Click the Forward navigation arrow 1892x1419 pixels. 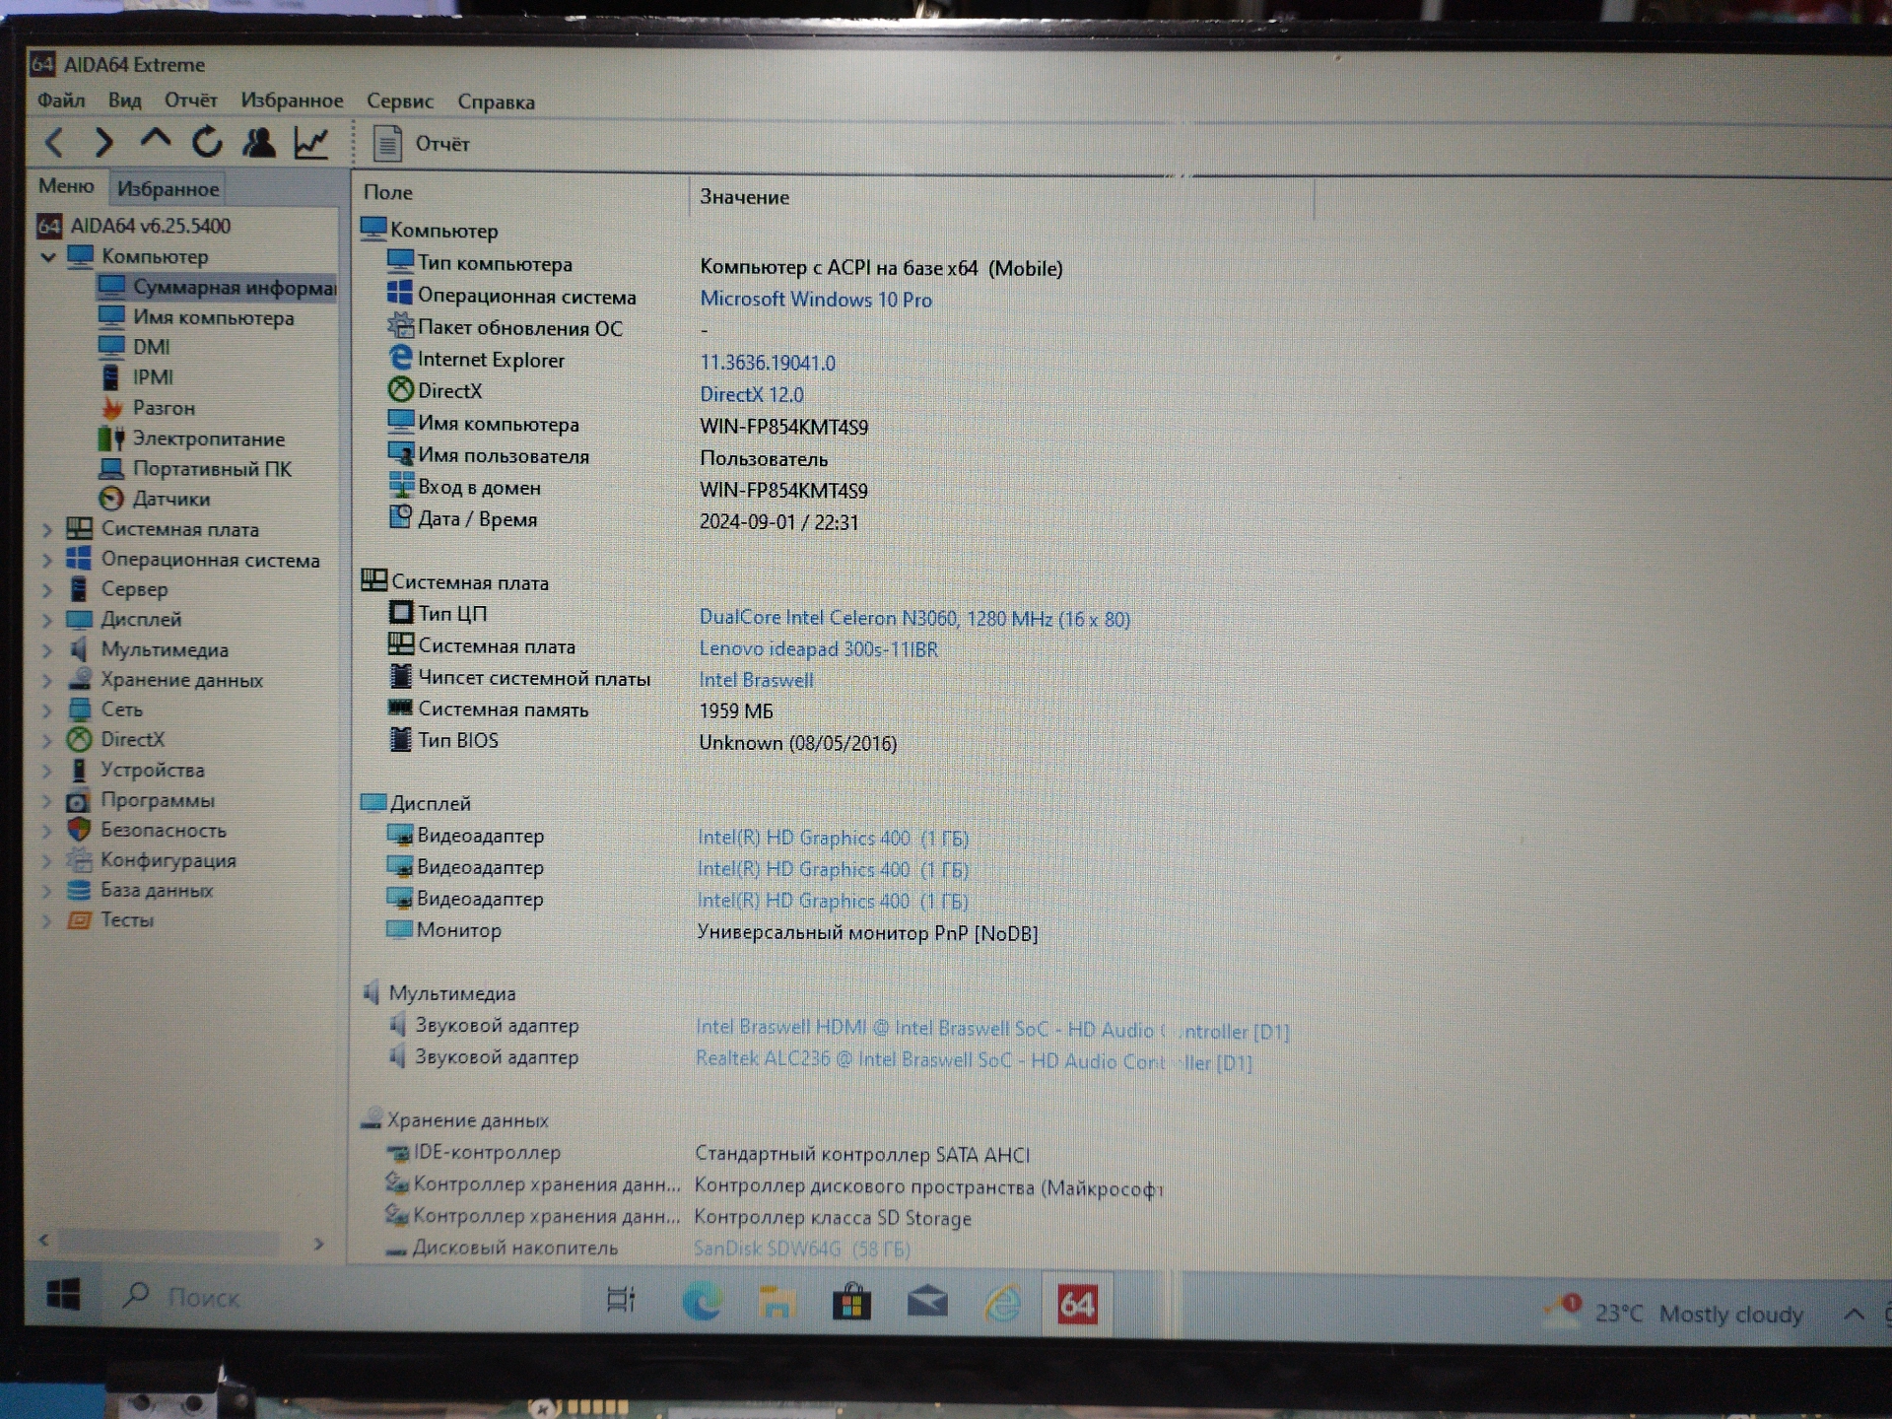point(103,143)
